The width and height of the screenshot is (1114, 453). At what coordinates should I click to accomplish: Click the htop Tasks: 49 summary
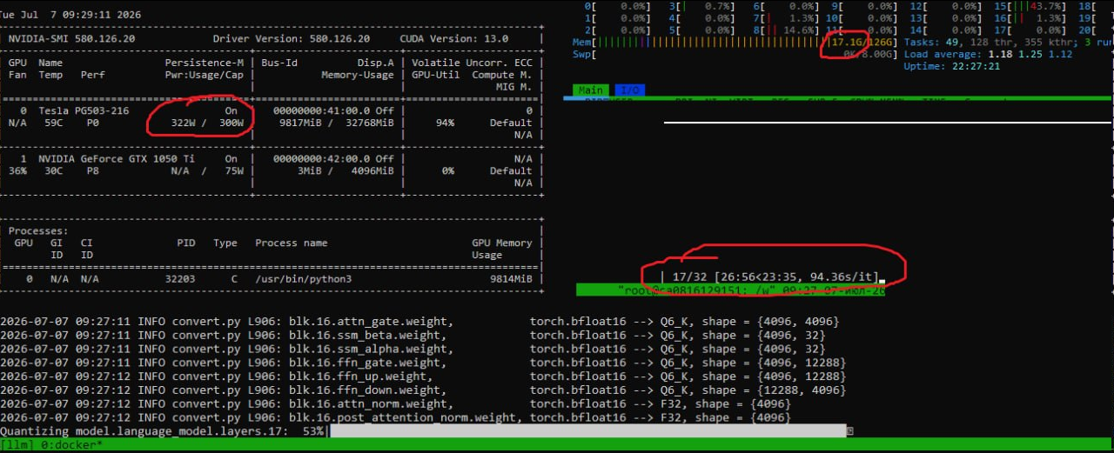pyautogui.click(x=931, y=42)
